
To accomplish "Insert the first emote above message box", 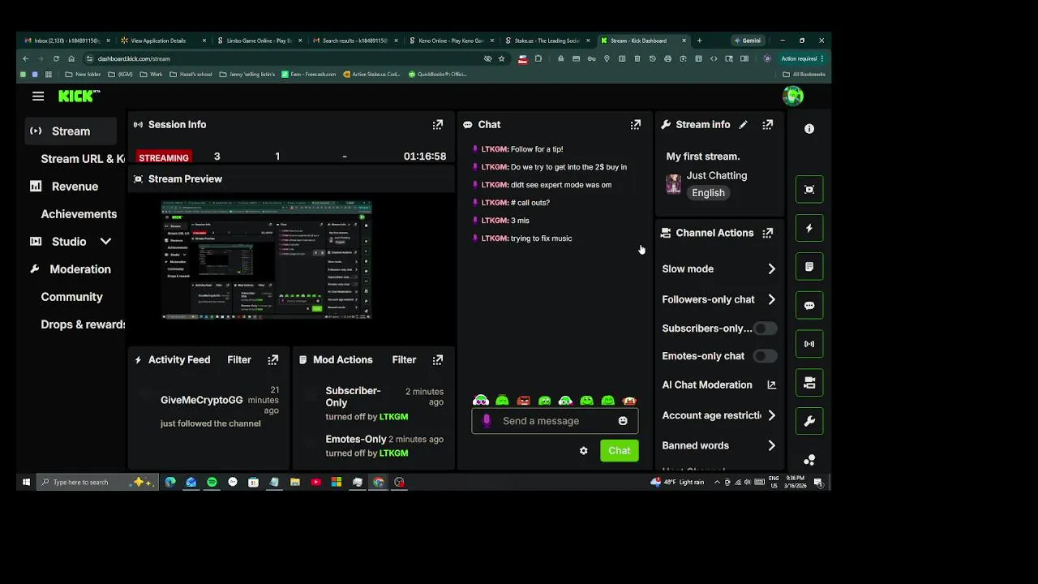I will tap(481, 401).
